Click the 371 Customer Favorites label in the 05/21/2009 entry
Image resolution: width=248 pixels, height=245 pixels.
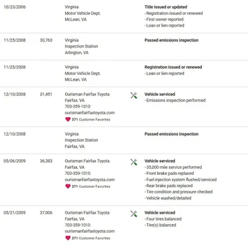[x=91, y=238]
